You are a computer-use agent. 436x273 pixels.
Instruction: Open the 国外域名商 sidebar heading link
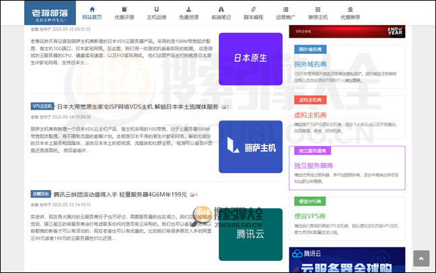coord(310,64)
